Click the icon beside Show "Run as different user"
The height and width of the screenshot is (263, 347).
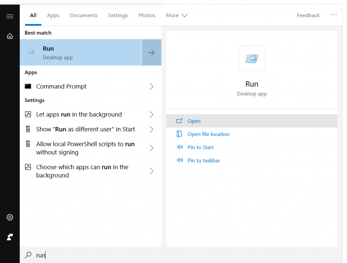point(28,129)
